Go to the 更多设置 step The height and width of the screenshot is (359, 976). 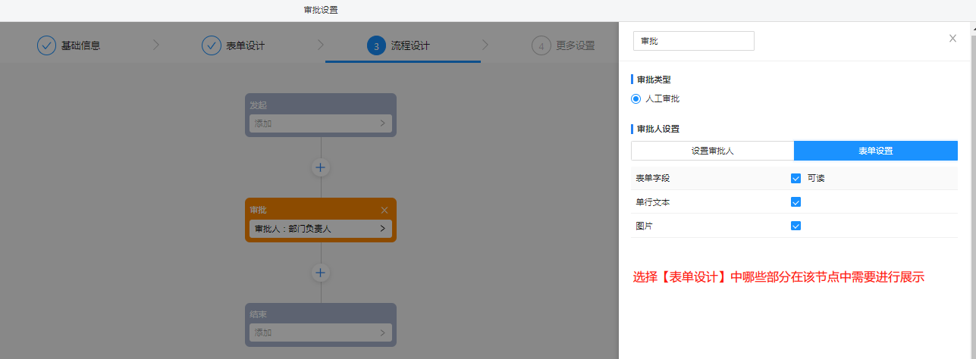pyautogui.click(x=575, y=45)
